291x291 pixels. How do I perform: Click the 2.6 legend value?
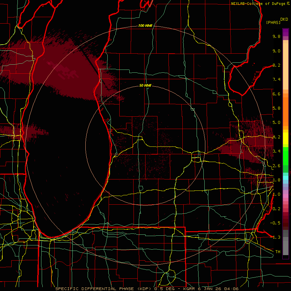276,166
